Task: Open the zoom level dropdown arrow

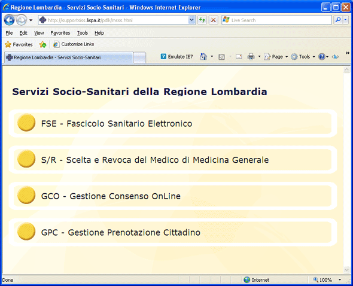Action: tap(340, 280)
